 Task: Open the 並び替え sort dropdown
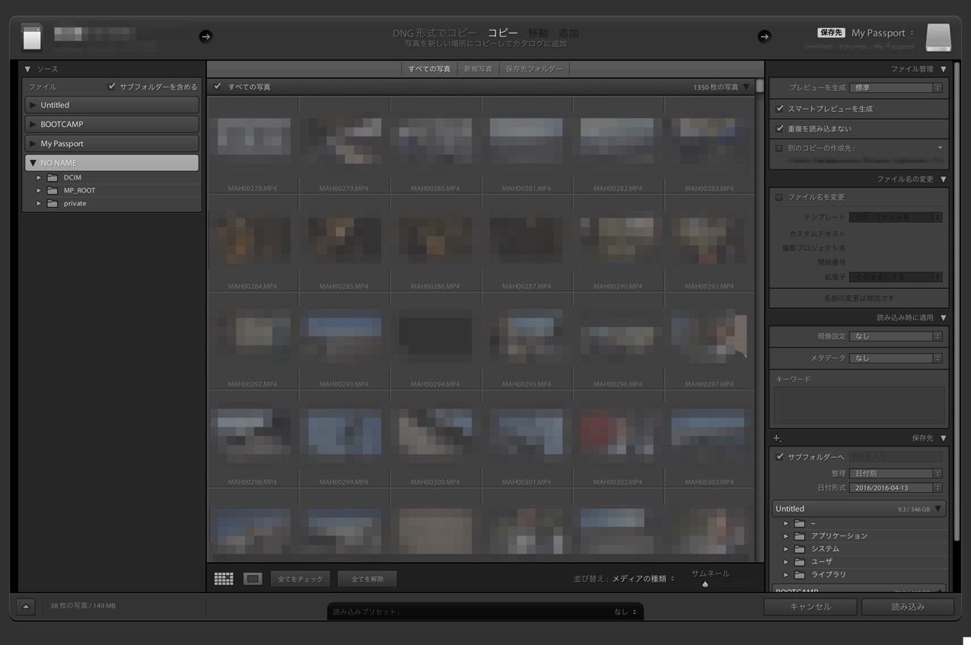643,579
